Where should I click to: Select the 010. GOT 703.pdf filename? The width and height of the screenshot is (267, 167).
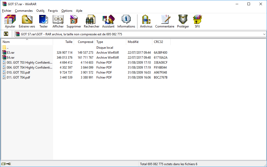(18, 72)
